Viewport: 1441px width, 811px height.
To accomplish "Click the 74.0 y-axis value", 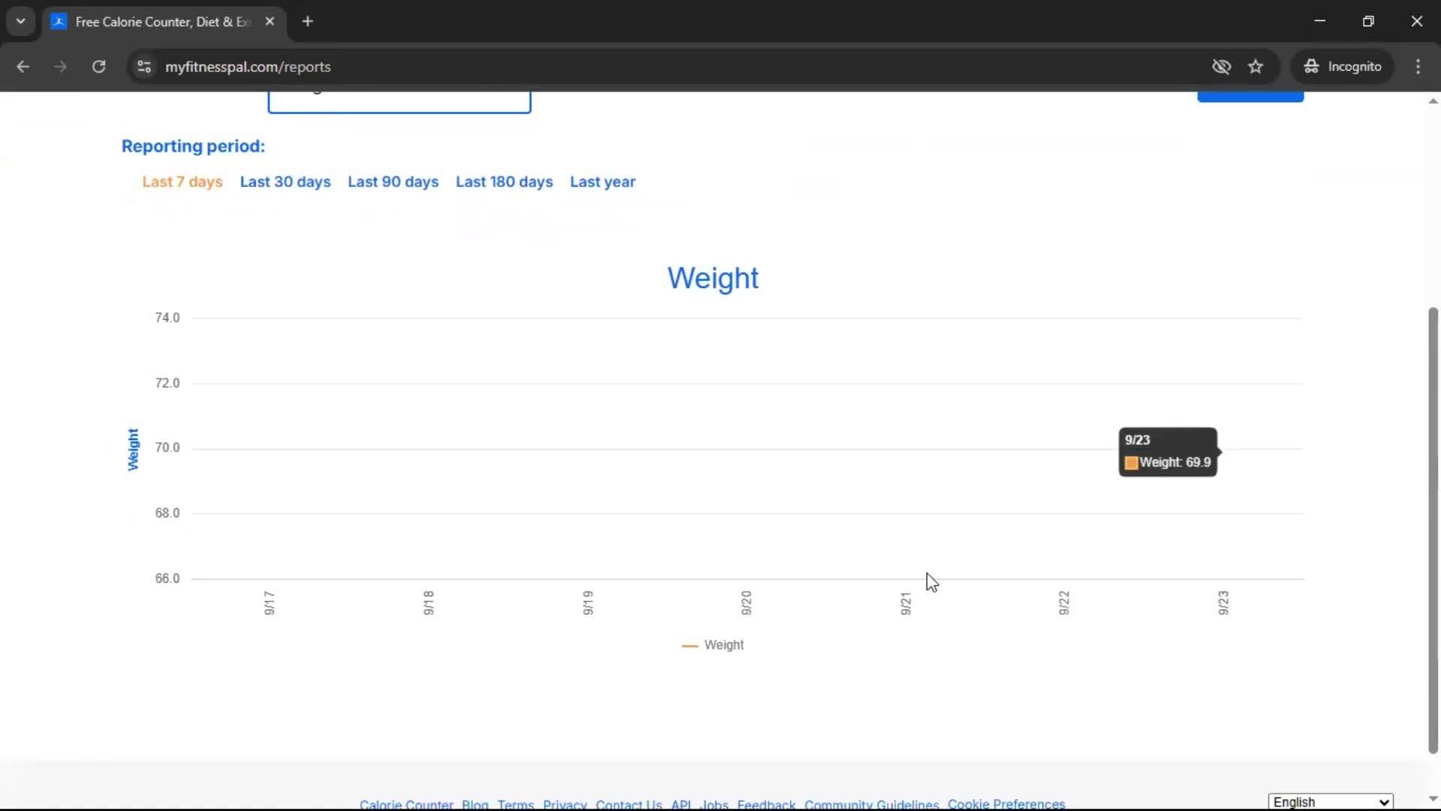I will (x=167, y=318).
